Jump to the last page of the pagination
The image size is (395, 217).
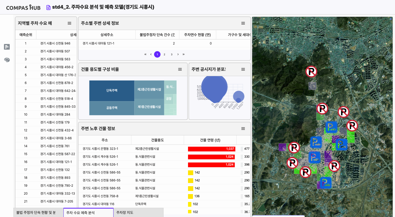(x=184, y=54)
